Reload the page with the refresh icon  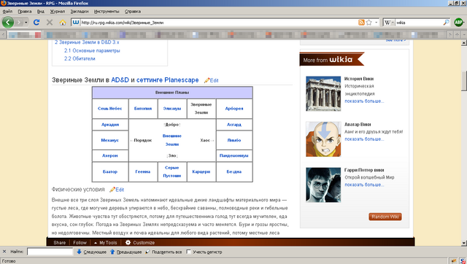36,23
